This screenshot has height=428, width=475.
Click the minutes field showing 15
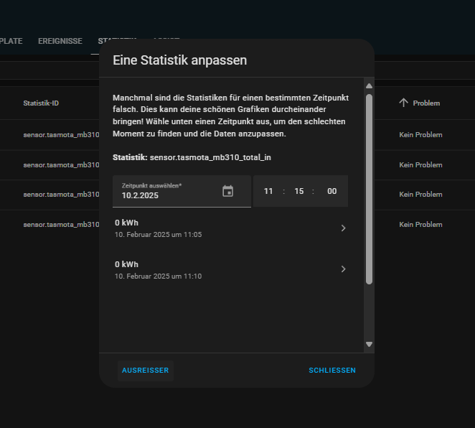pyautogui.click(x=299, y=191)
